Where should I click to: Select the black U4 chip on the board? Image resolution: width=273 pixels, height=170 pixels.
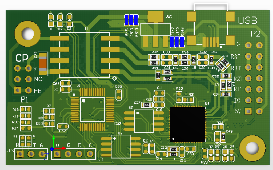tap(188, 124)
